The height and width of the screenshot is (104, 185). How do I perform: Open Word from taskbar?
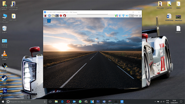(x=104, y=102)
